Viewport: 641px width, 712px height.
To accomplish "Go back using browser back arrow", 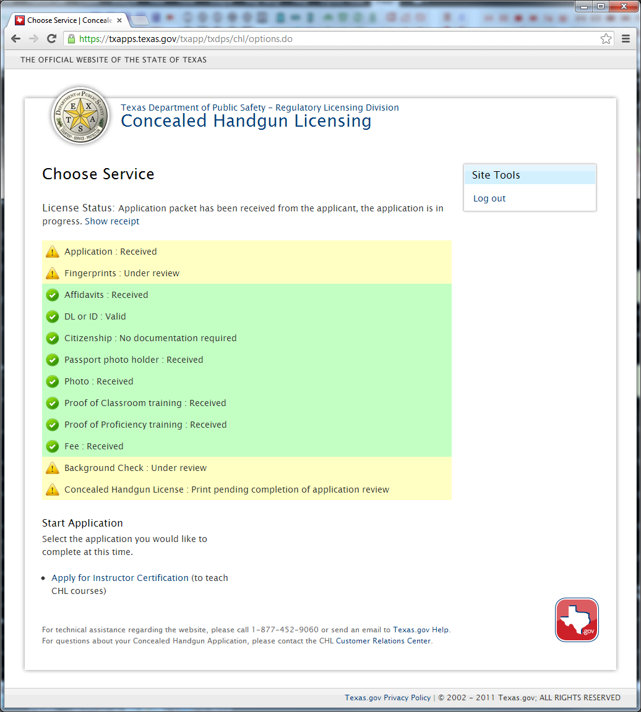I will click(x=16, y=39).
